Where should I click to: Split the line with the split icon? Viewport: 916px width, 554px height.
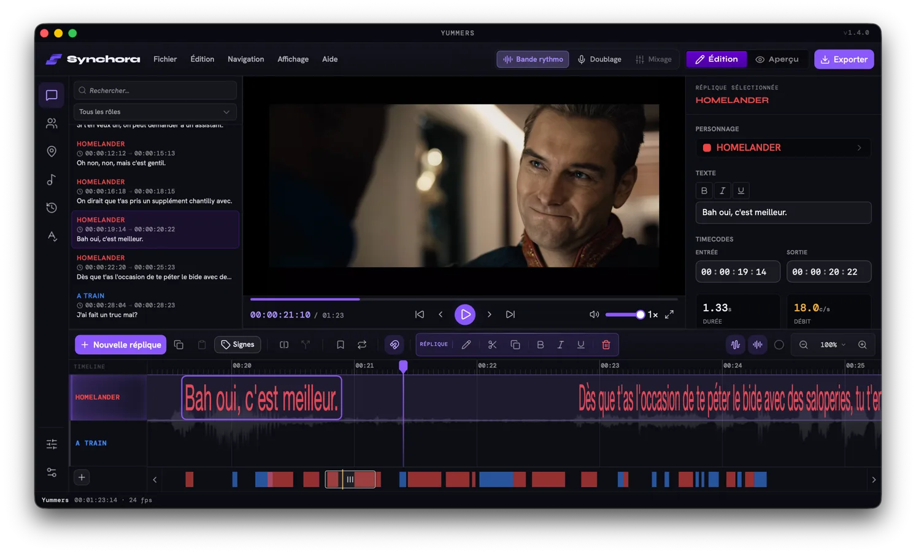(284, 345)
